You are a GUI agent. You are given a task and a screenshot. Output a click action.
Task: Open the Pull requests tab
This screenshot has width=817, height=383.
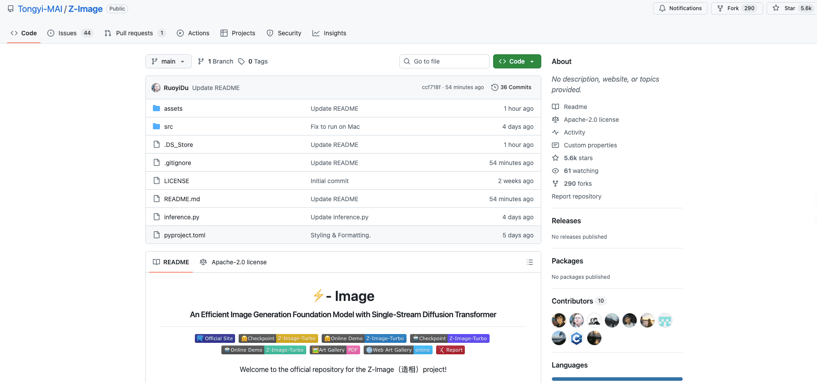pyautogui.click(x=135, y=33)
